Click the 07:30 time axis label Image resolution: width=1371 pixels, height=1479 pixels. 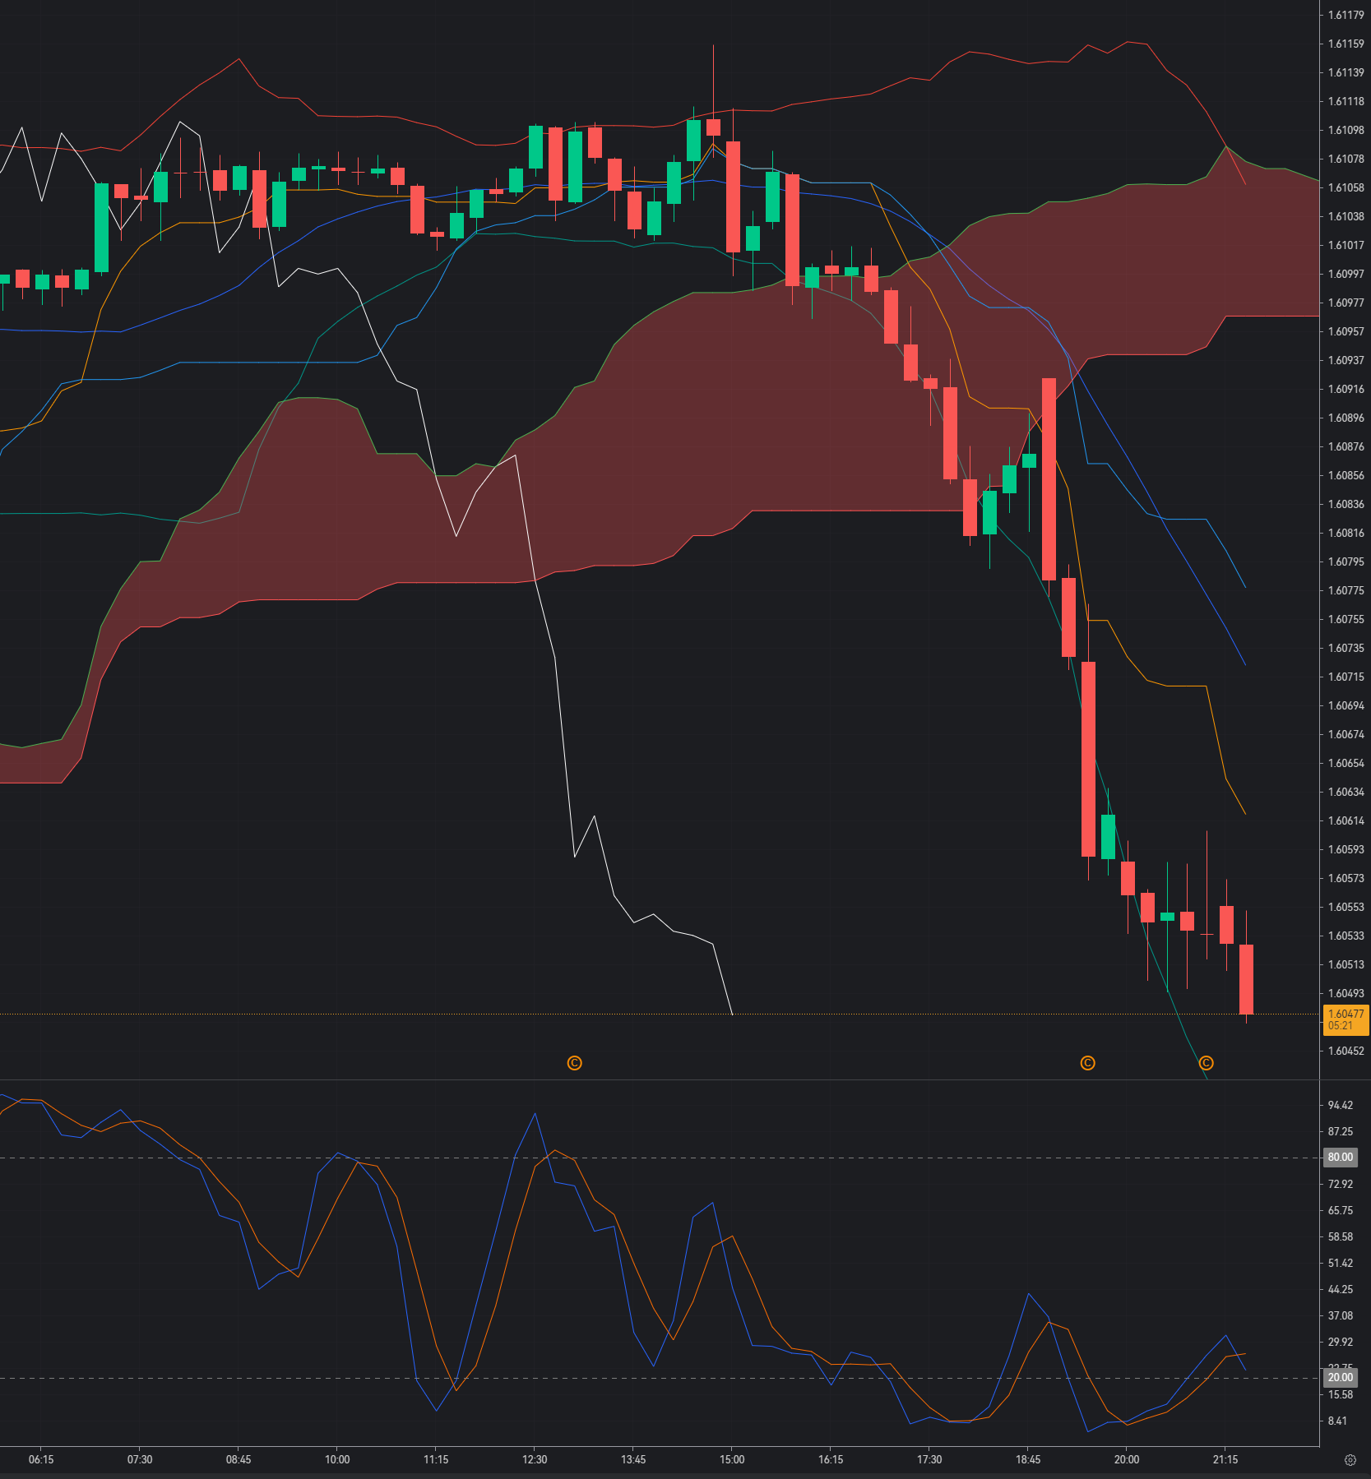pos(140,1459)
